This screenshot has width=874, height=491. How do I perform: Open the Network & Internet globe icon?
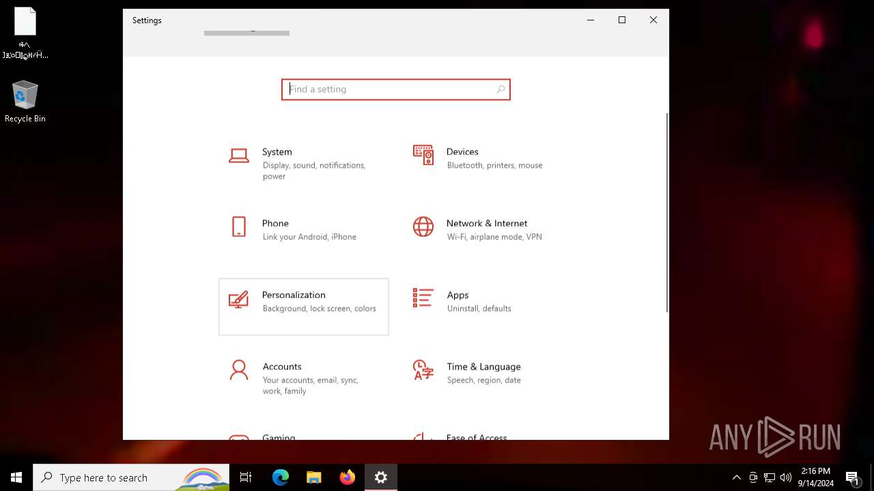click(x=423, y=226)
